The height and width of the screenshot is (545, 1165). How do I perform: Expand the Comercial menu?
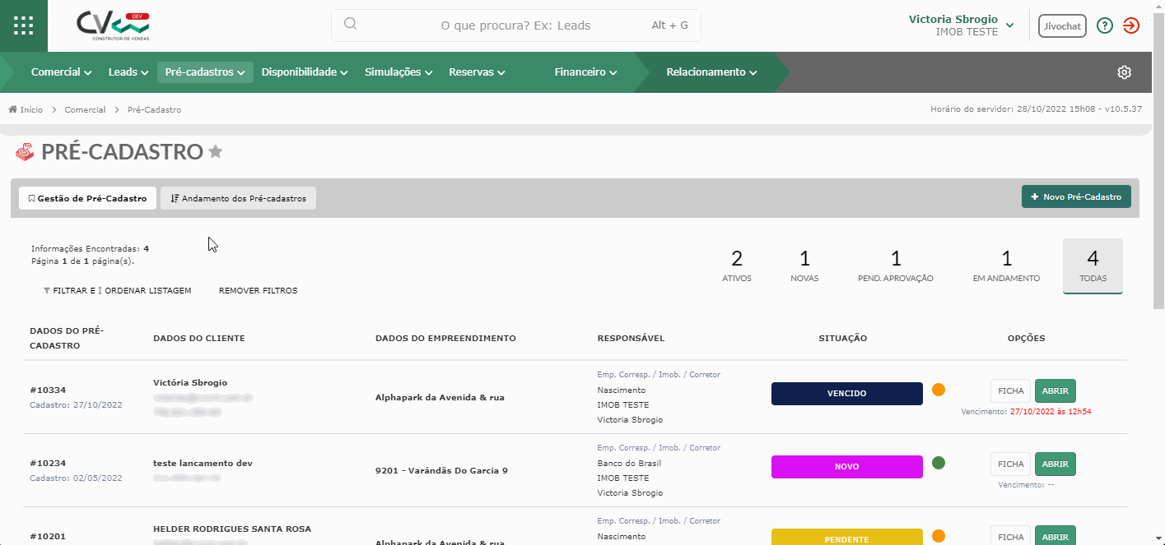pos(61,72)
